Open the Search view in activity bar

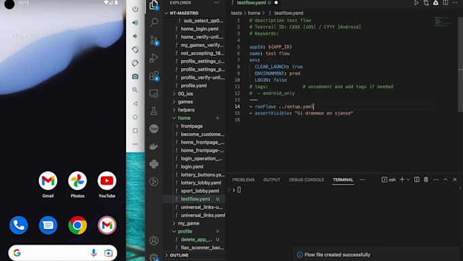point(154,22)
